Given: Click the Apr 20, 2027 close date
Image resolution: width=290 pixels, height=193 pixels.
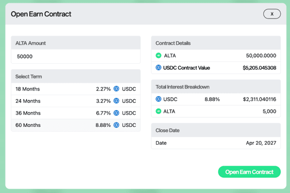Looking at the screenshot, I should click(x=261, y=143).
